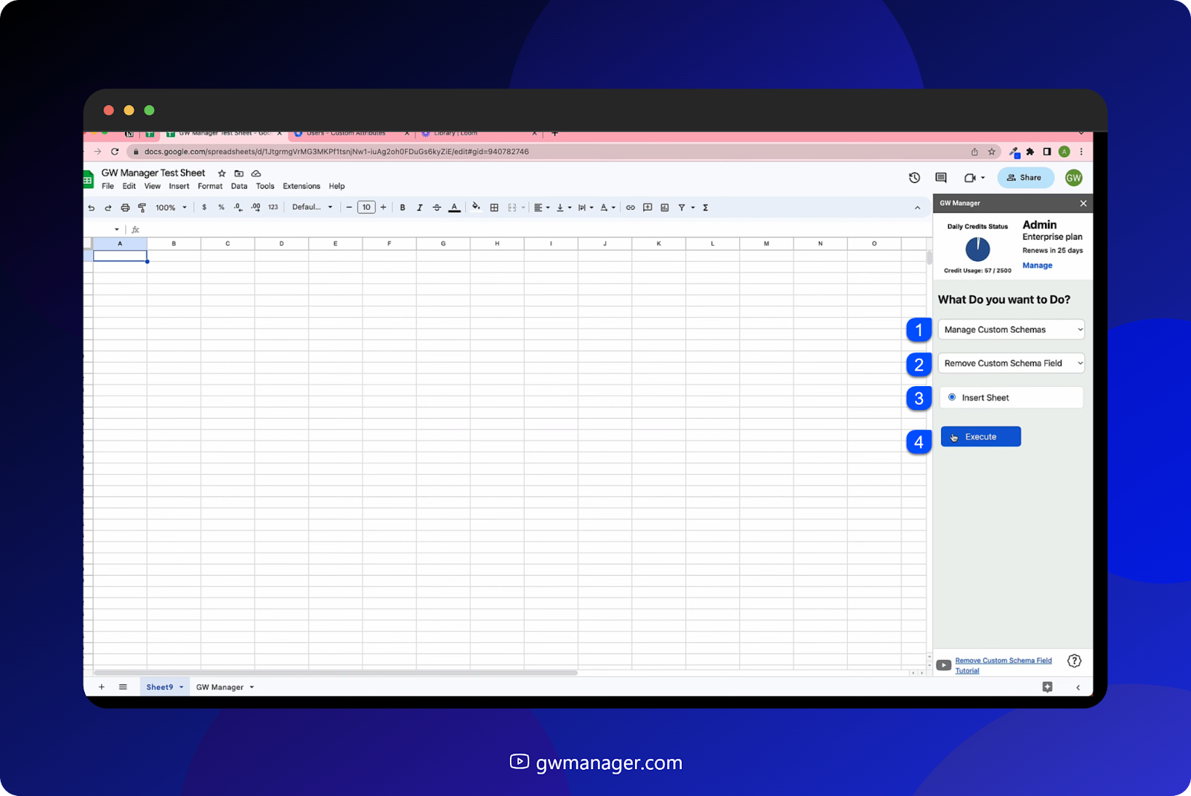This screenshot has width=1191, height=796.
Task: Open the Insert menu
Action: tap(179, 187)
